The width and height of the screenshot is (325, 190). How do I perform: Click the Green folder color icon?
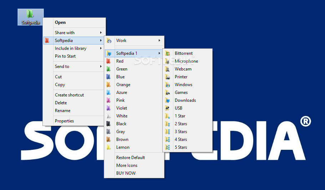[108, 69]
